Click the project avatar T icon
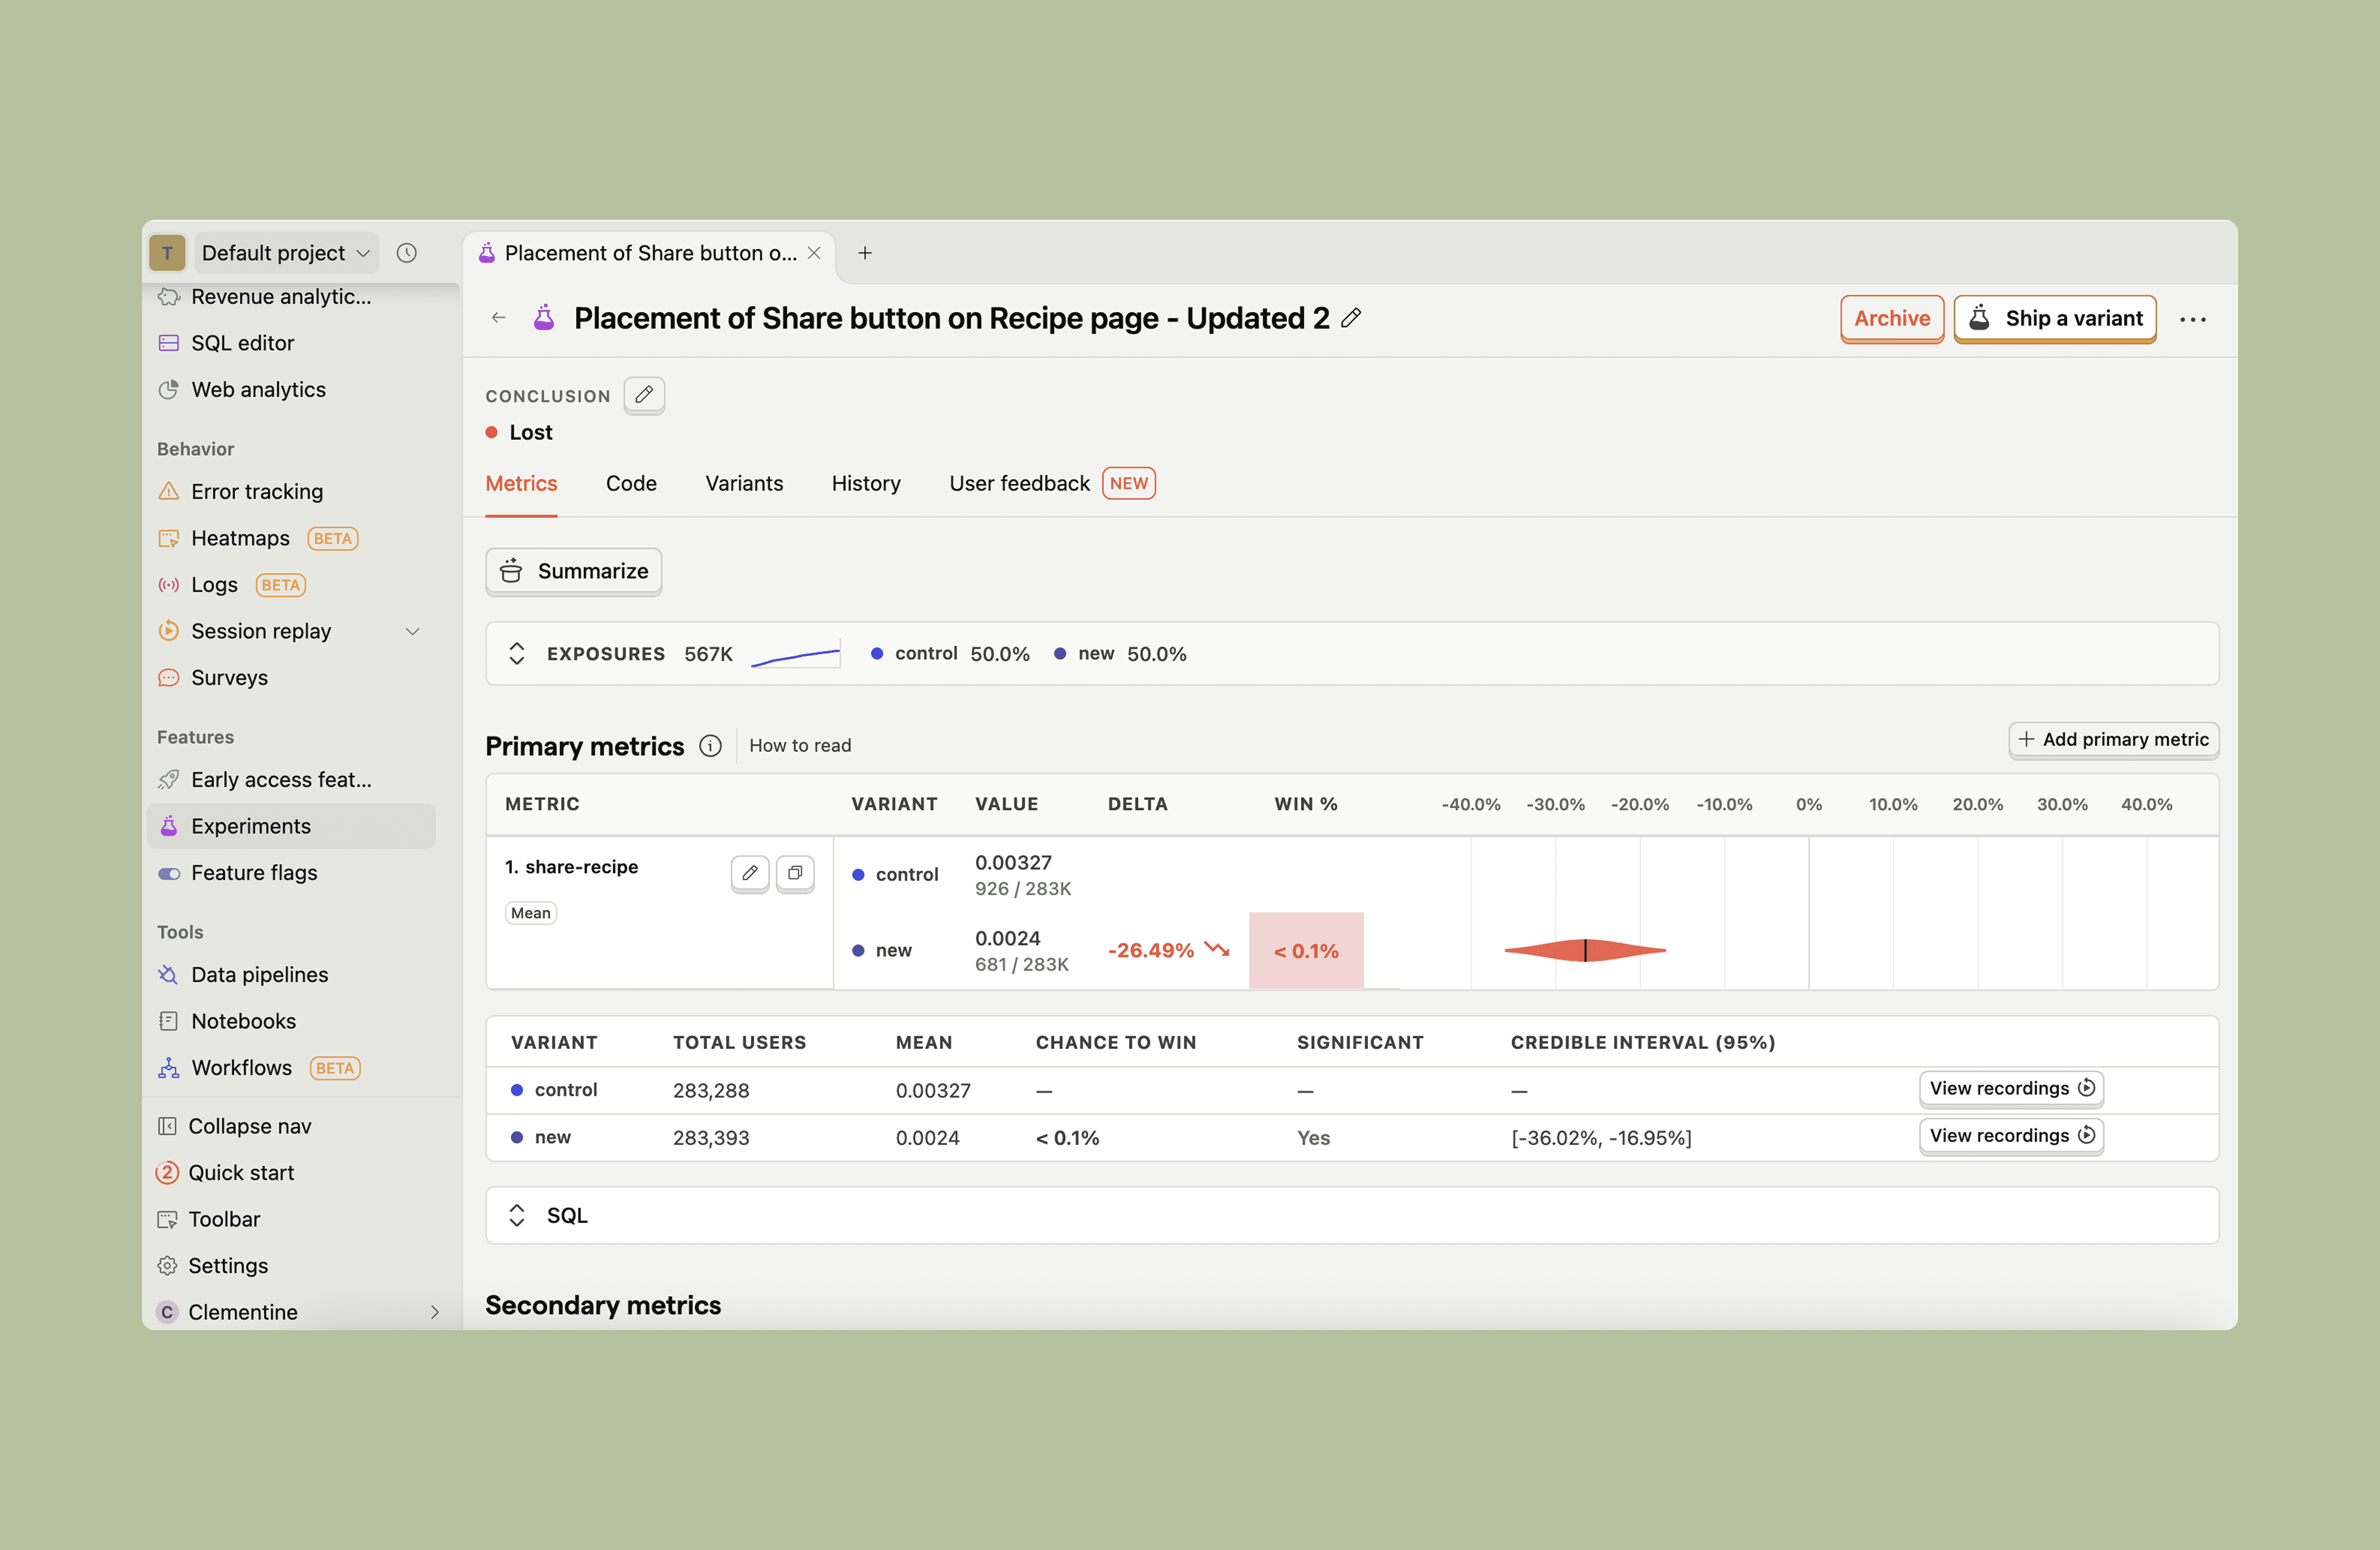Viewport: 2380px width, 1550px height. click(x=167, y=253)
